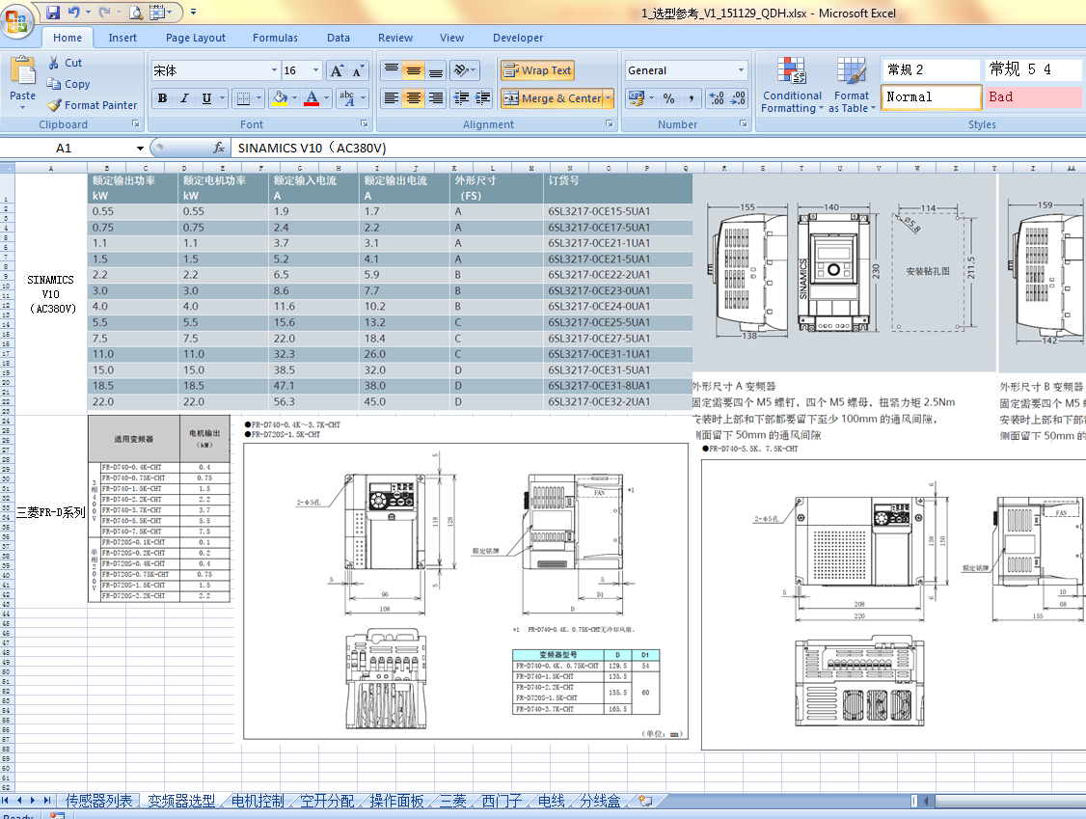Click Increase Decimal icon
This screenshot has height=819, width=1086.
pos(717,98)
